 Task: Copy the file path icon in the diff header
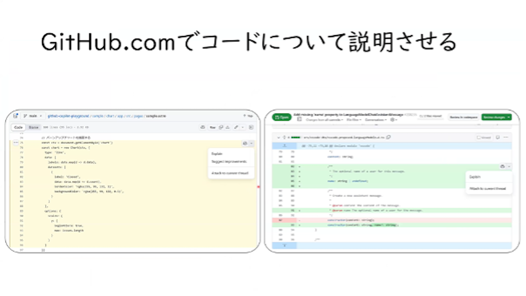(x=389, y=137)
